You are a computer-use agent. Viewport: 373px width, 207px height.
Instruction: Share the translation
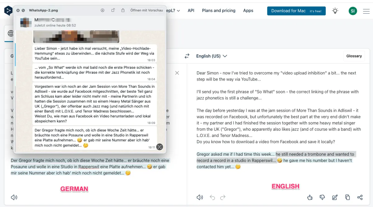[x=360, y=197]
